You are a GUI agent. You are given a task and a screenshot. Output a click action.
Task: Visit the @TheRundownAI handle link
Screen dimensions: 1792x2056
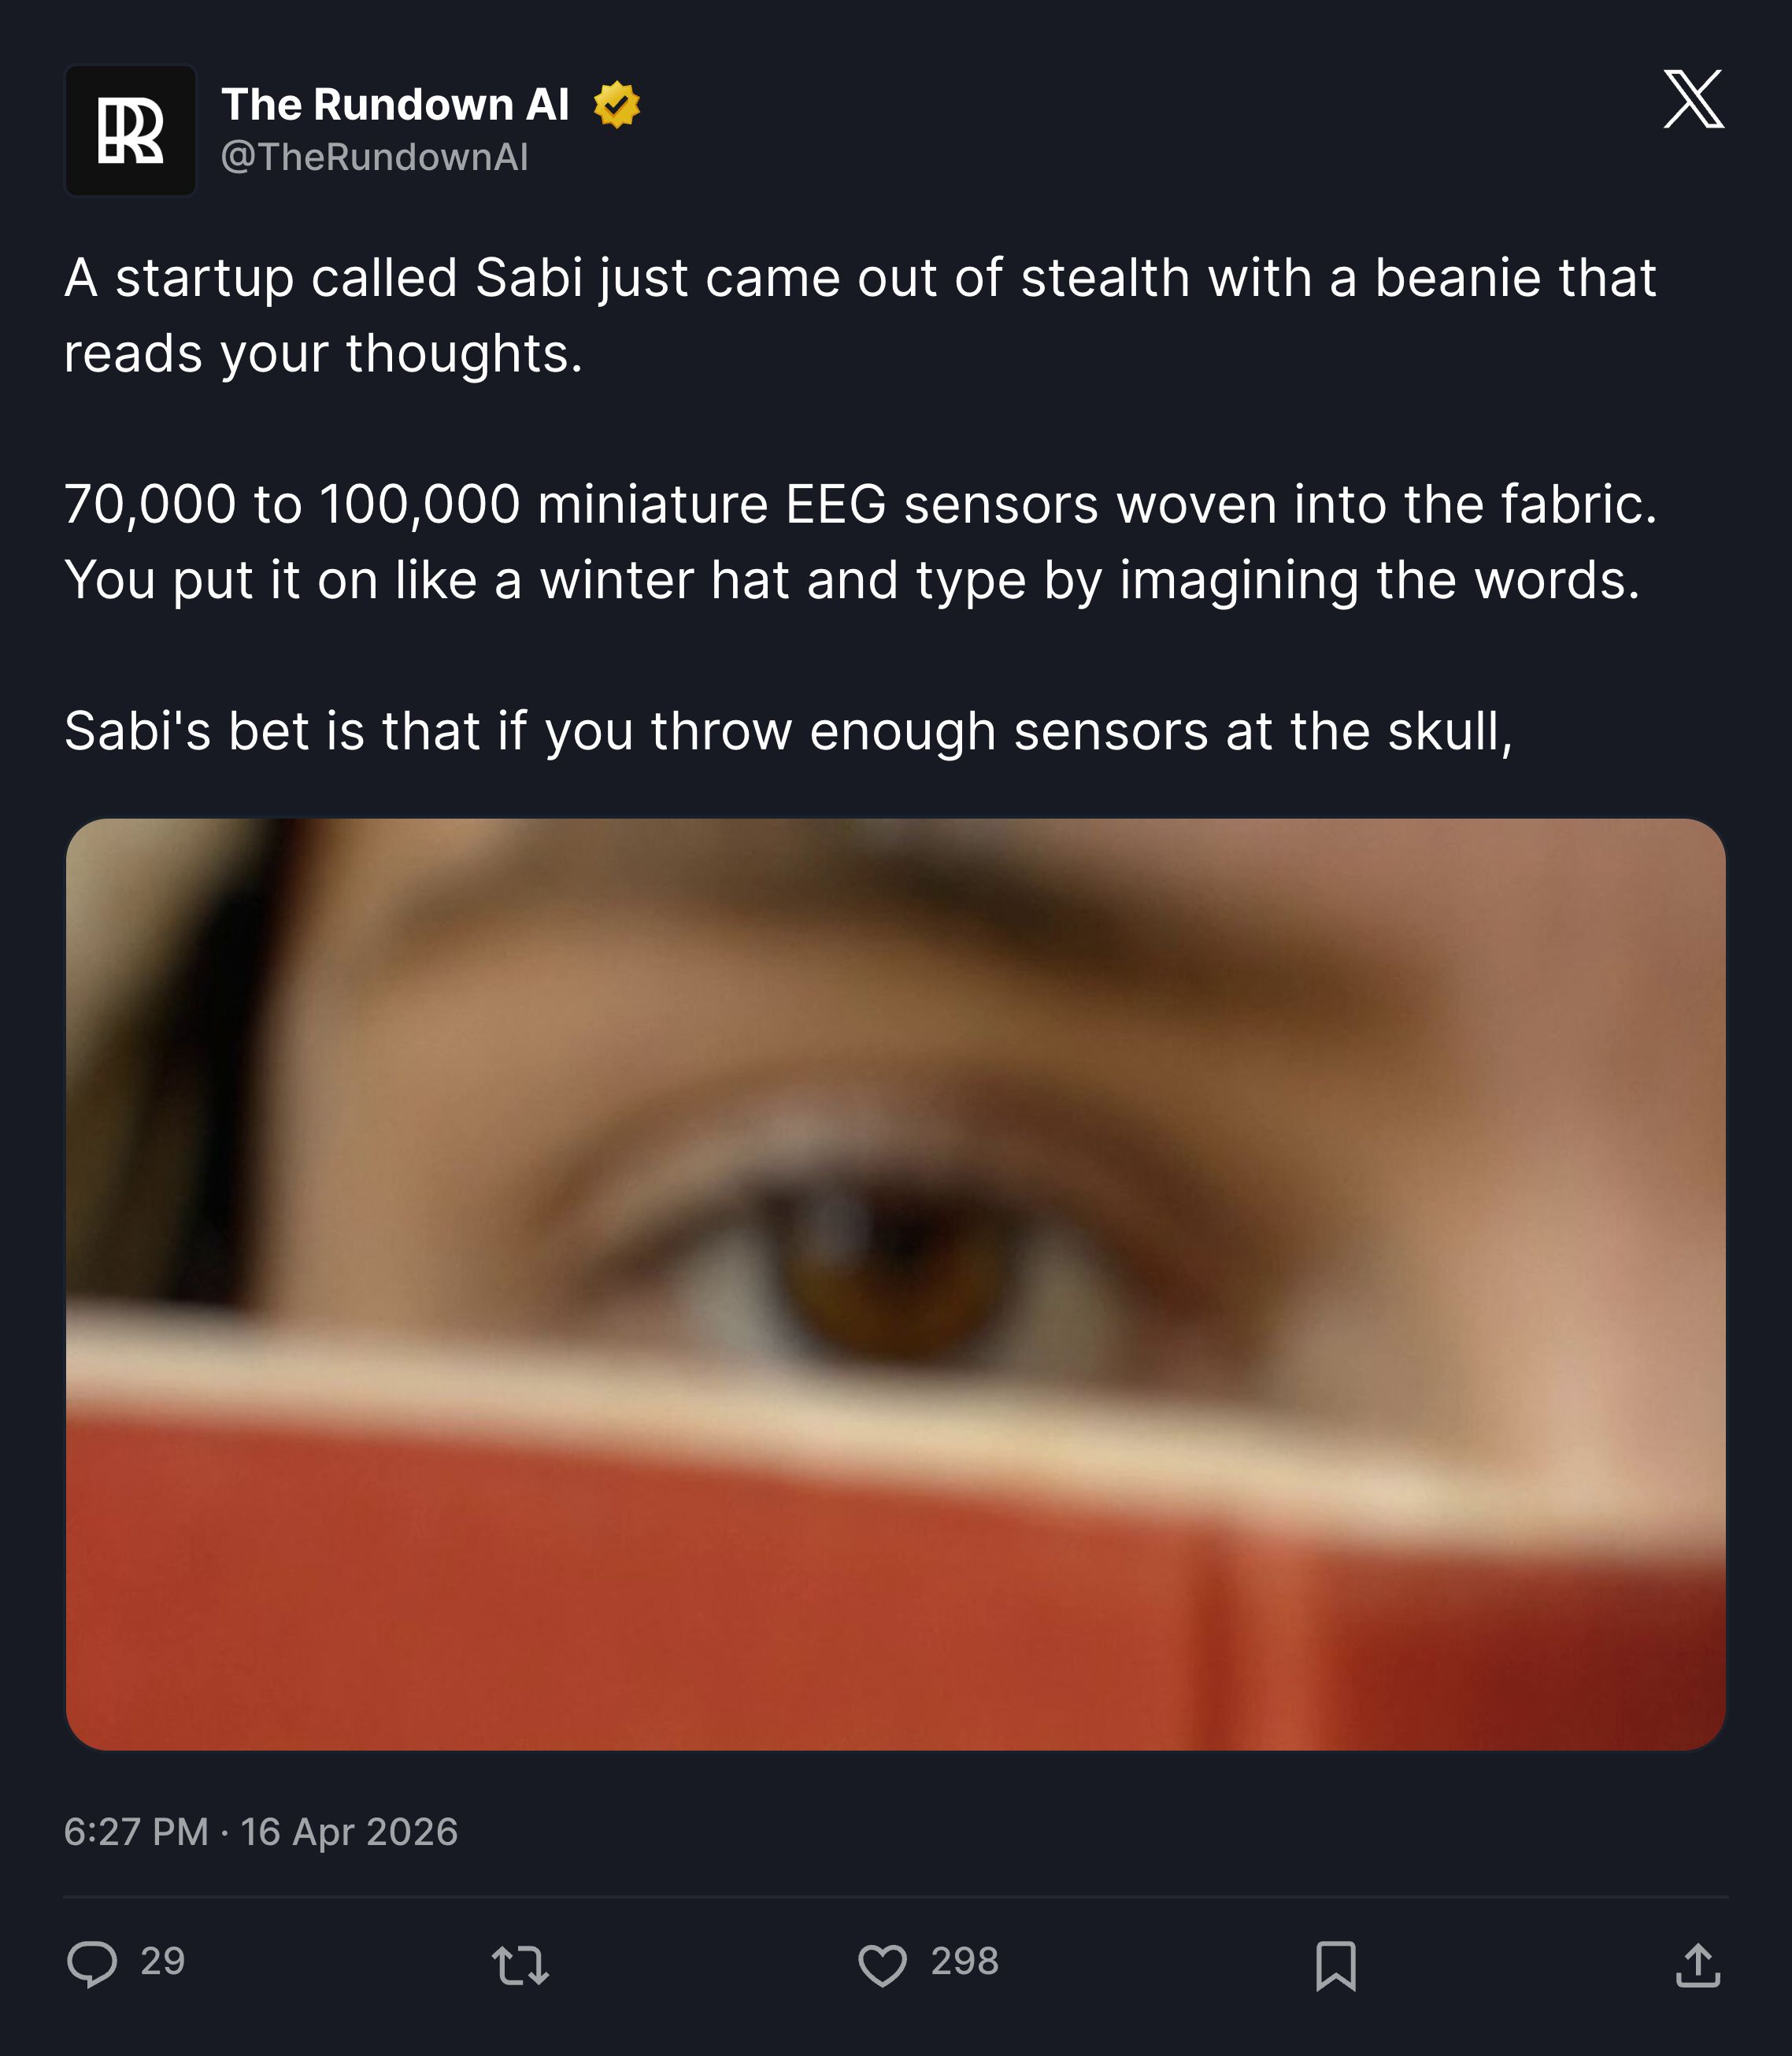[x=374, y=157]
